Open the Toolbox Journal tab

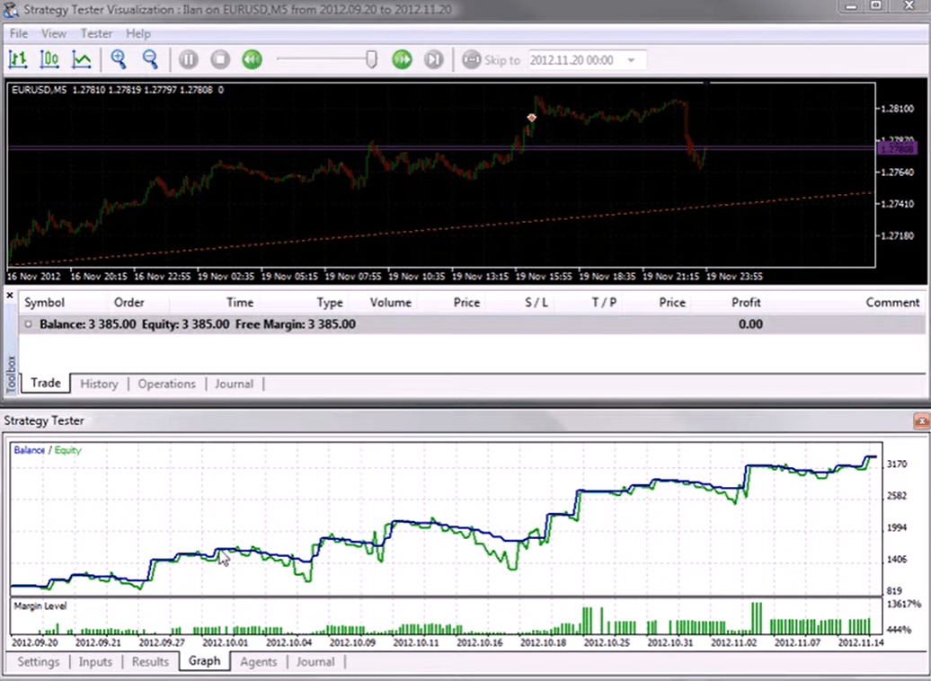click(x=234, y=385)
